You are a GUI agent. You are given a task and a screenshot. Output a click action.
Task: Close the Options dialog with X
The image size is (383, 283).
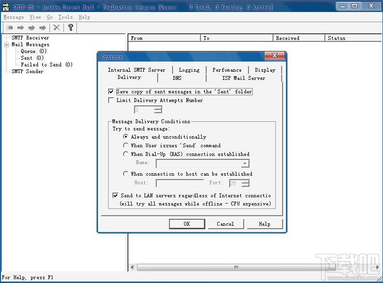274,55
